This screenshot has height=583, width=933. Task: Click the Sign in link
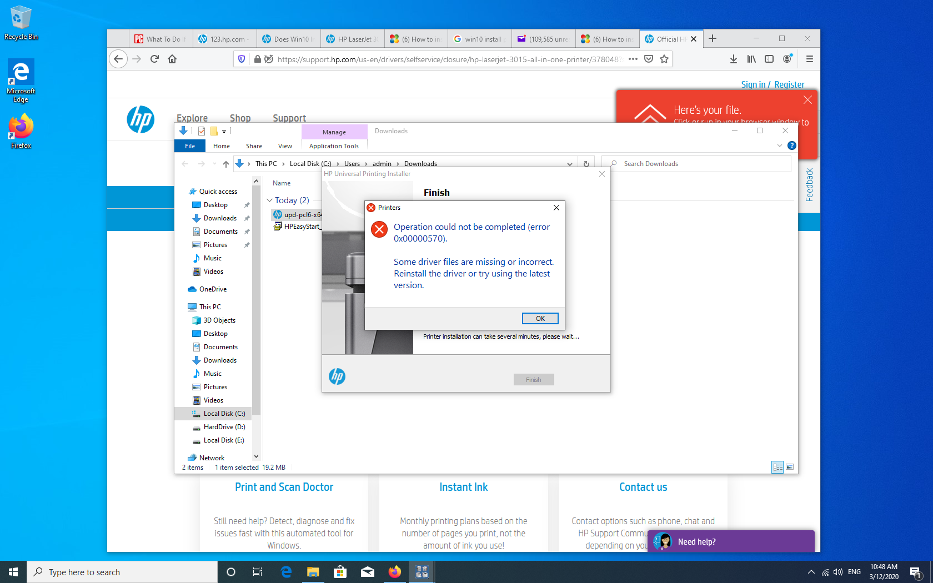(x=753, y=84)
